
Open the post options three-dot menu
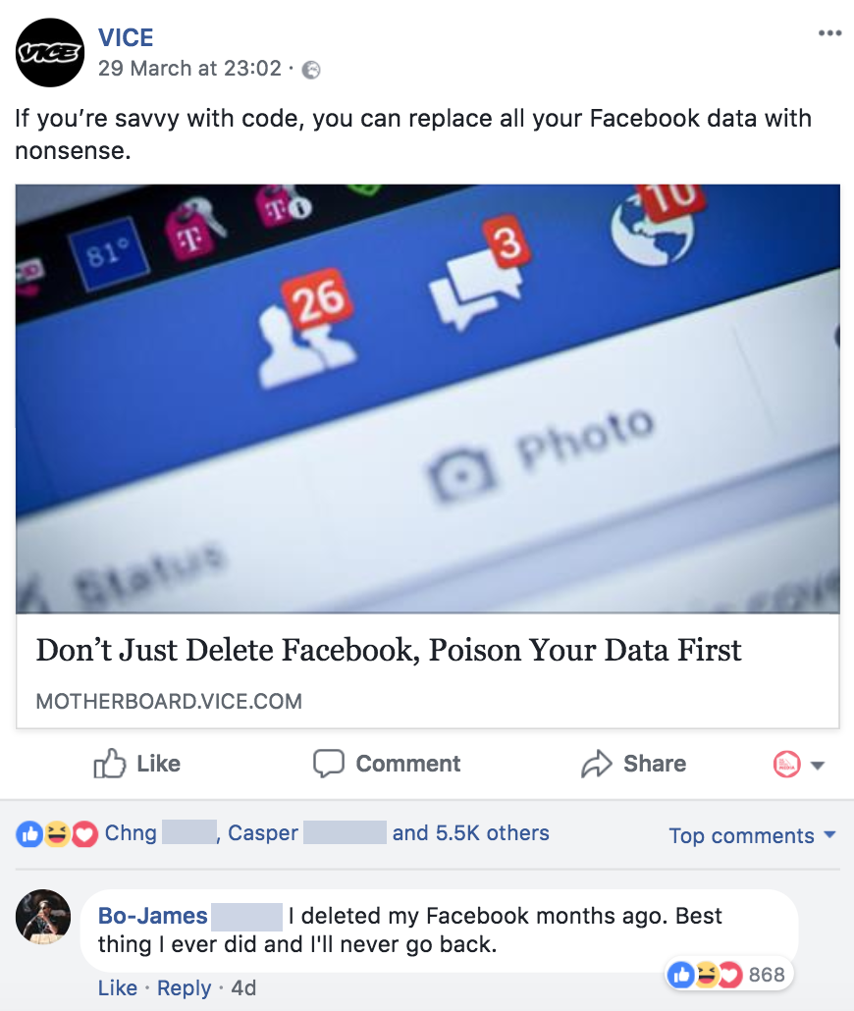pos(829,33)
